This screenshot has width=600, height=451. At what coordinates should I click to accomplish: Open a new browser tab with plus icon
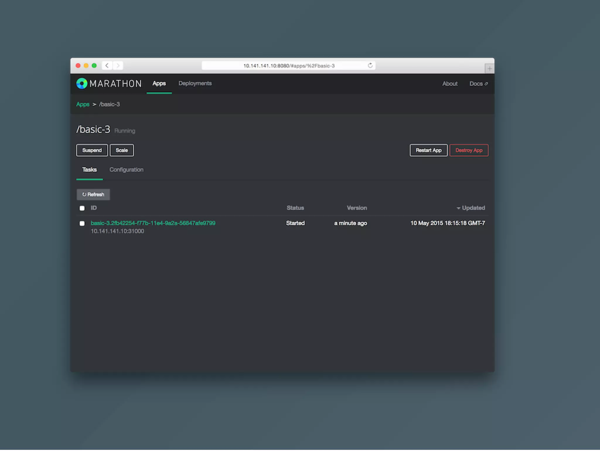[489, 69]
